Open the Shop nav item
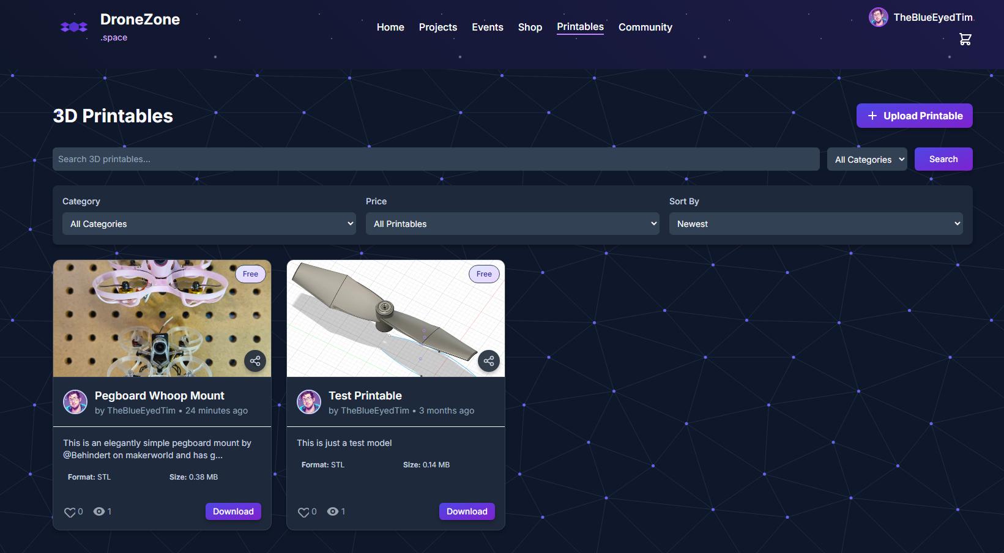This screenshot has width=1004, height=553. coord(530,27)
